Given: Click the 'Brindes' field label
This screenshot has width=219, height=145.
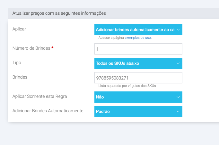Looking at the screenshot, I should pos(20,77).
